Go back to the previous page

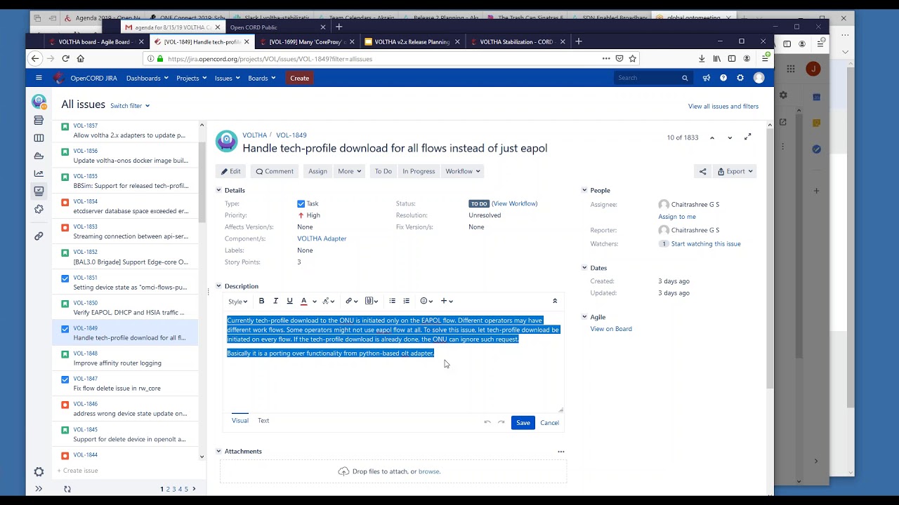pyautogui.click(x=35, y=59)
